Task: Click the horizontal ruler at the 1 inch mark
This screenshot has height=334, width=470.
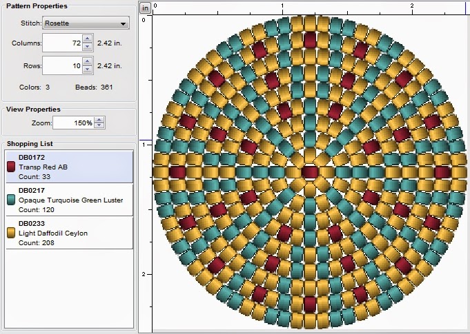Action: pos(282,8)
